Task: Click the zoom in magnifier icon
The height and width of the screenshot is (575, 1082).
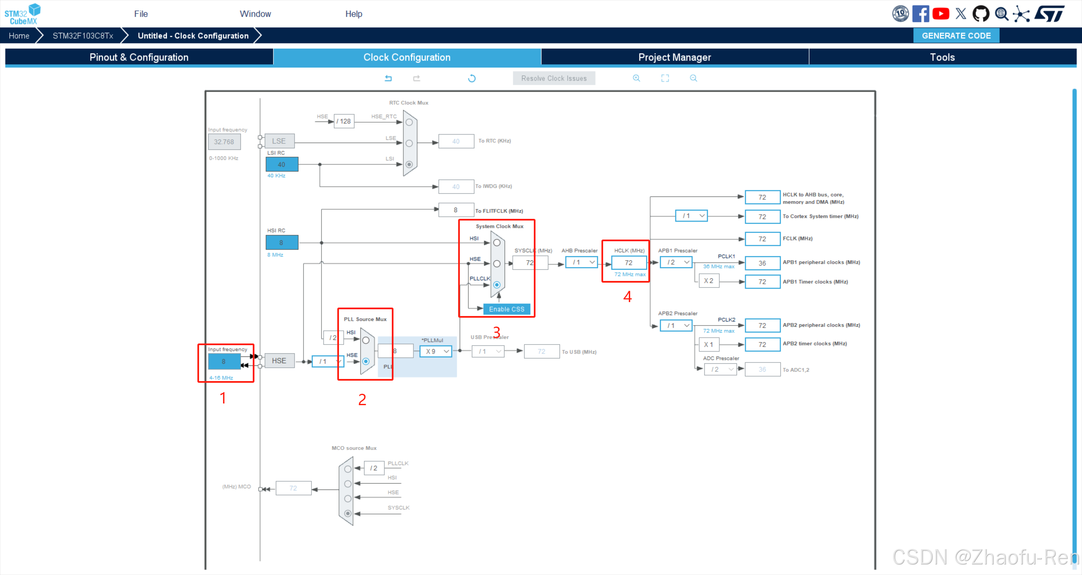Action: pos(637,78)
